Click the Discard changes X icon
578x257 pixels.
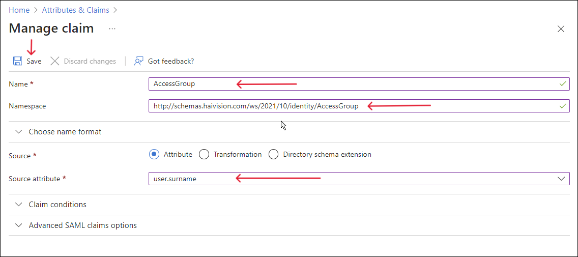point(55,61)
